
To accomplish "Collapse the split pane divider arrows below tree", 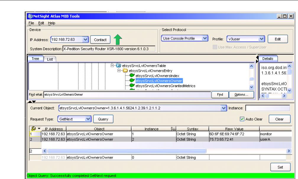I will tap(32, 102).
